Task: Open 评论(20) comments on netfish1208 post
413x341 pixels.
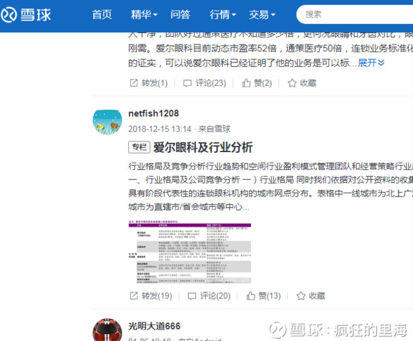Action: 209,296
